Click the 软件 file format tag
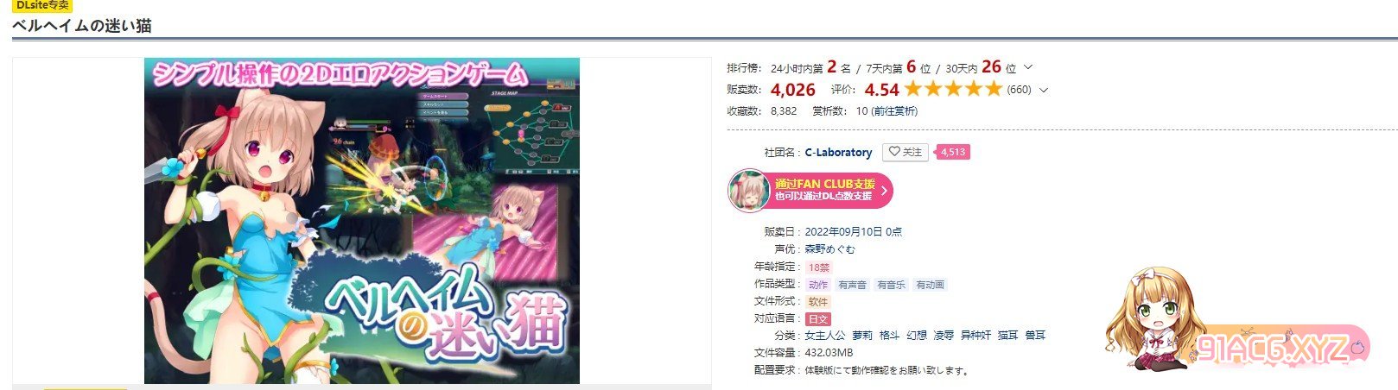Viewport: 1398px width, 390px height. coord(818,302)
